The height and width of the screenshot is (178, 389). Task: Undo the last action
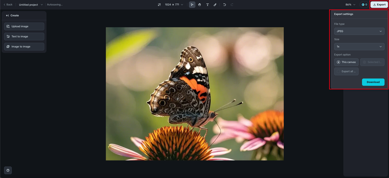click(x=225, y=5)
